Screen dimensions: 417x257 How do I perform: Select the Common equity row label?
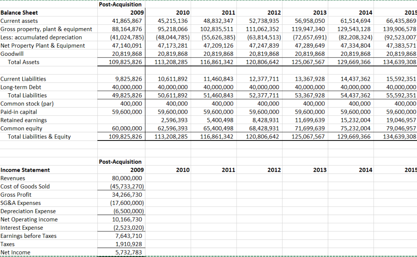(x=19, y=128)
